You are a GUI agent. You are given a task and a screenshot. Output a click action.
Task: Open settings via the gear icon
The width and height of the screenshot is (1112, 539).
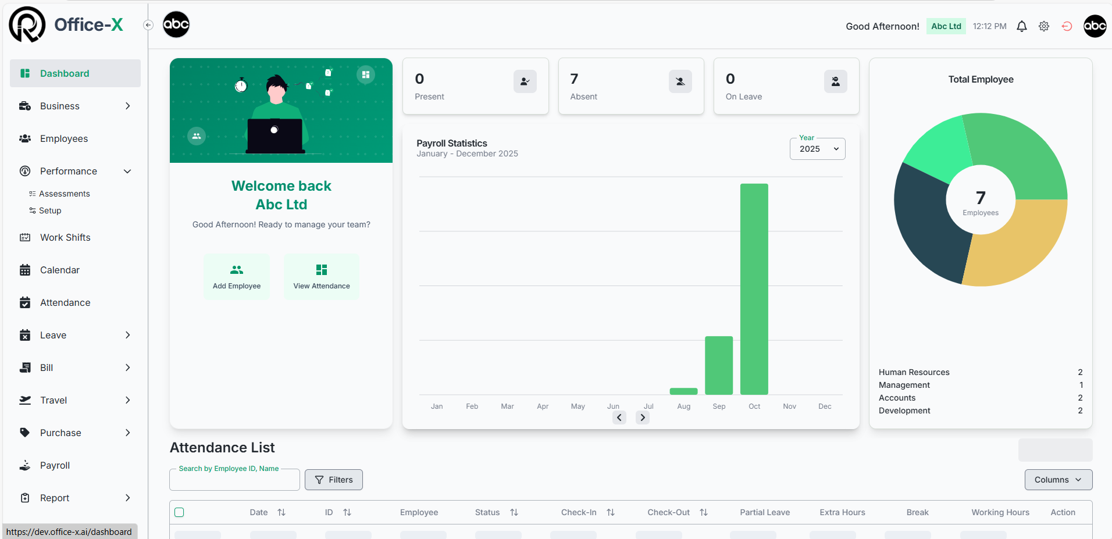click(1044, 26)
